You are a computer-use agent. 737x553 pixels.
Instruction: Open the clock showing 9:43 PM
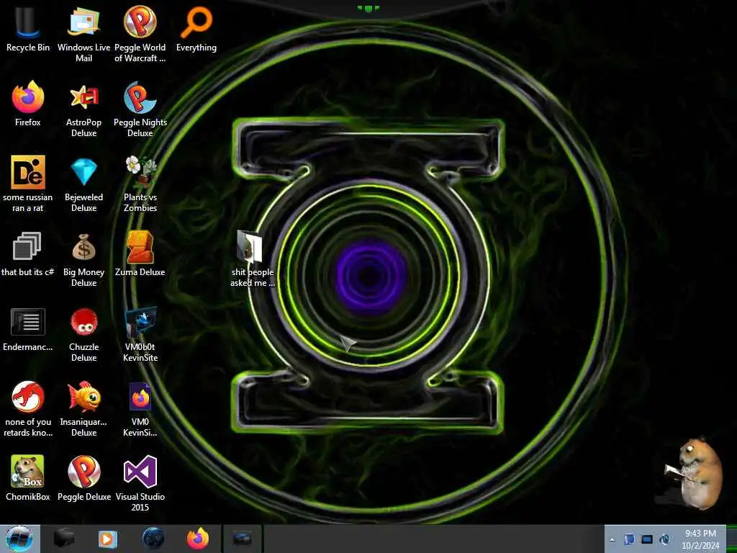click(x=700, y=539)
